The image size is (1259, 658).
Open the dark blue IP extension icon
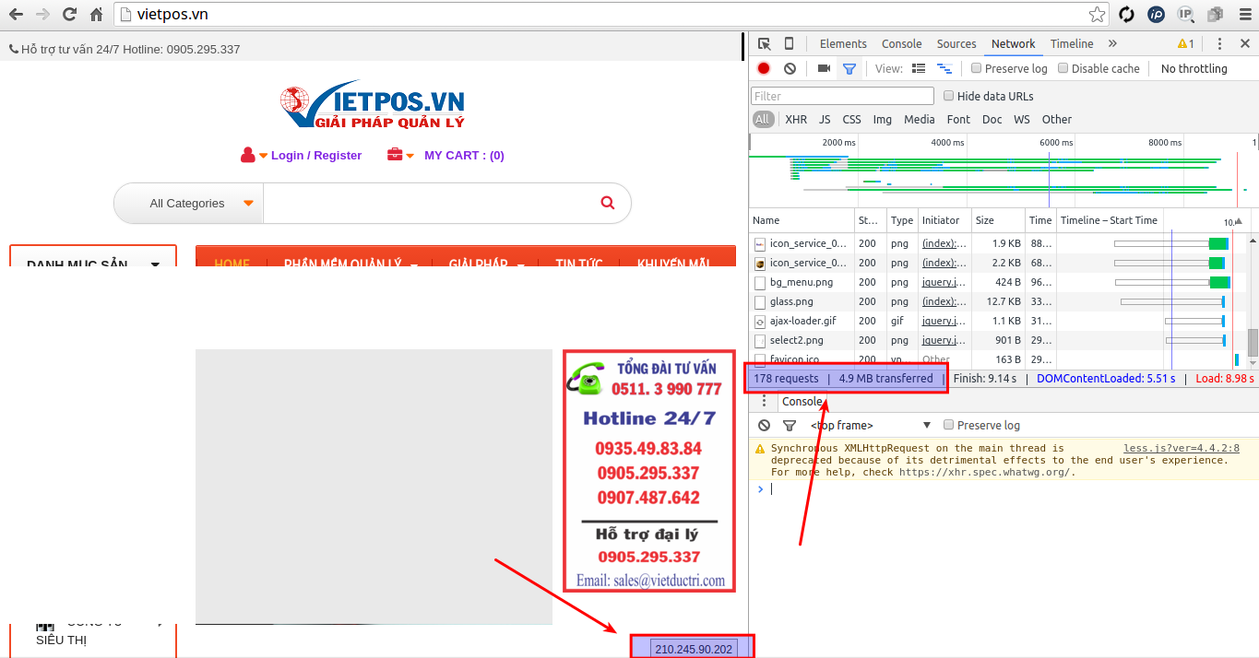[x=1156, y=15]
